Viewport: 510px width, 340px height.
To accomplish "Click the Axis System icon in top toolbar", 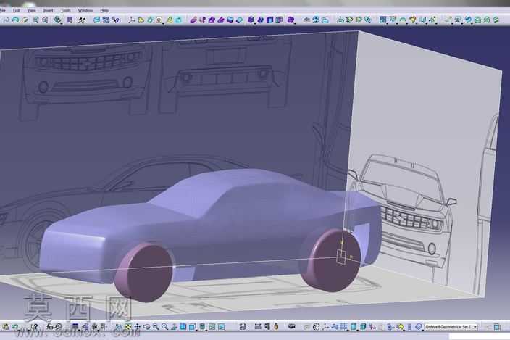I will click(131, 20).
